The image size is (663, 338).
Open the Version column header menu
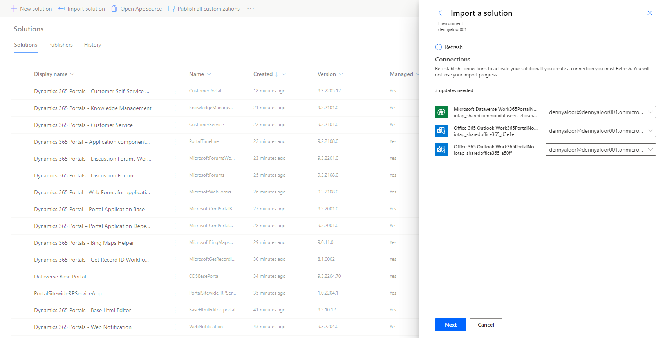click(x=341, y=74)
